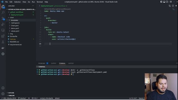178x100 pixels.
Task: Maximize panel with the chevron icon
Action: 177,63
